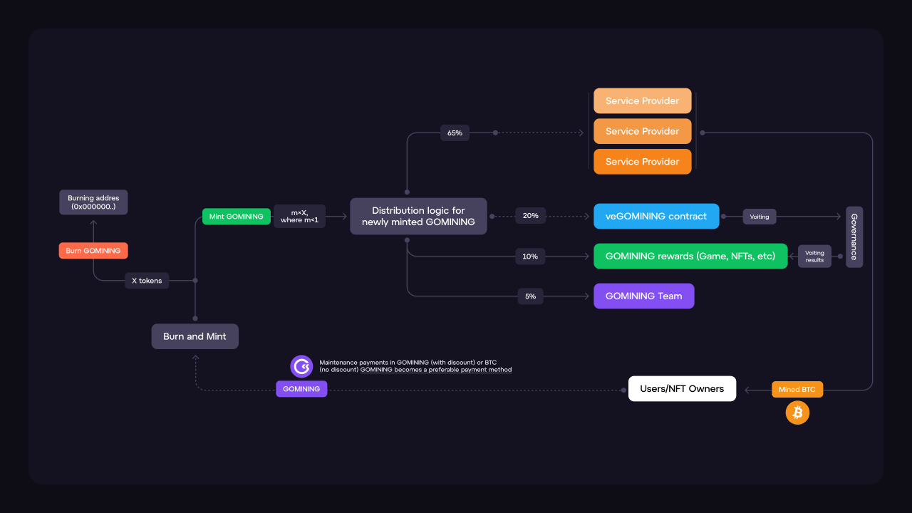This screenshot has width=912, height=513.
Task: Click the white Users/NFT Owners box
Action: click(682, 389)
